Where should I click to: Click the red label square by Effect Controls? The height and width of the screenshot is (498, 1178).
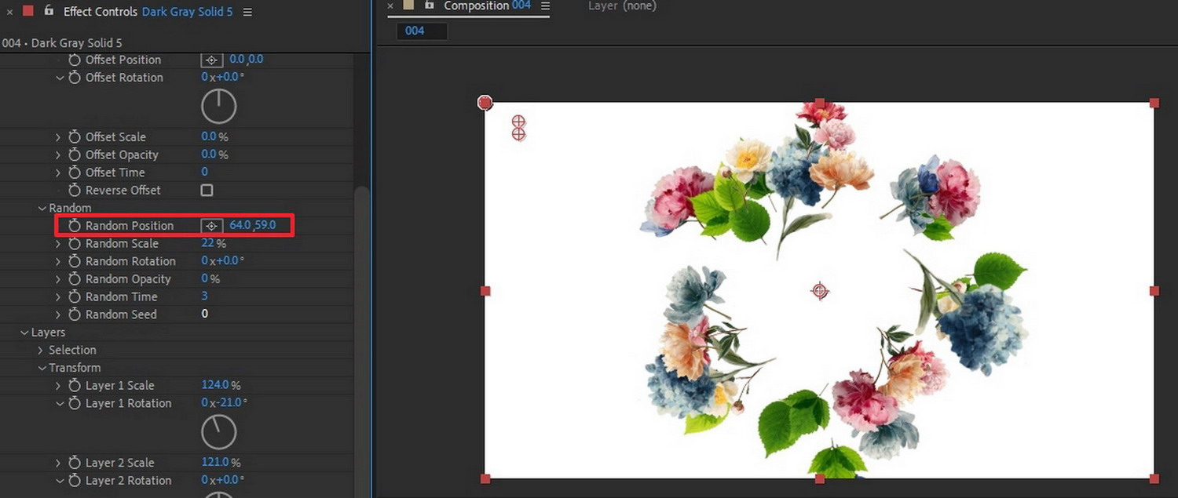[28, 11]
